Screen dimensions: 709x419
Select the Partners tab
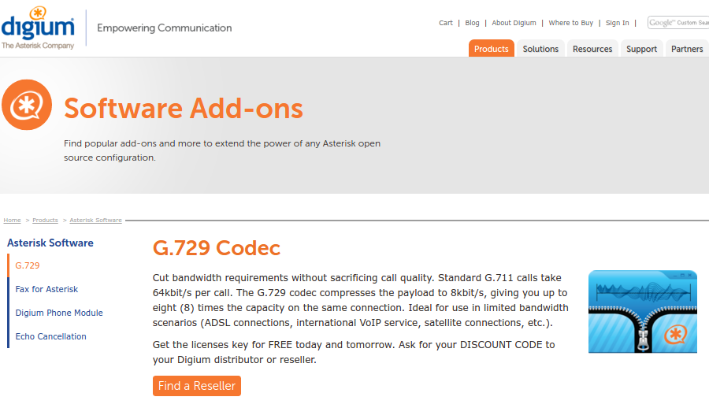tap(686, 49)
